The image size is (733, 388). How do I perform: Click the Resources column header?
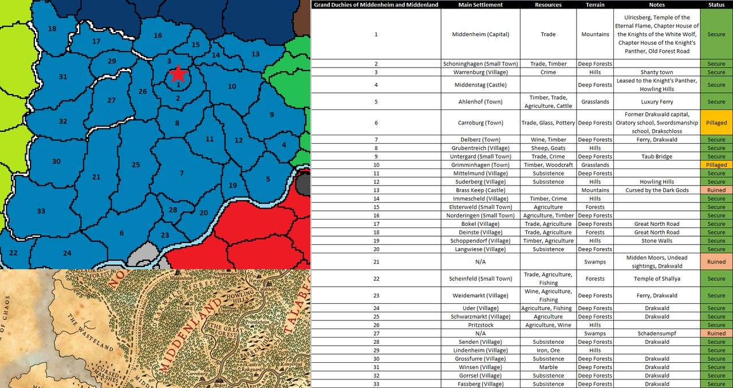coord(548,5)
